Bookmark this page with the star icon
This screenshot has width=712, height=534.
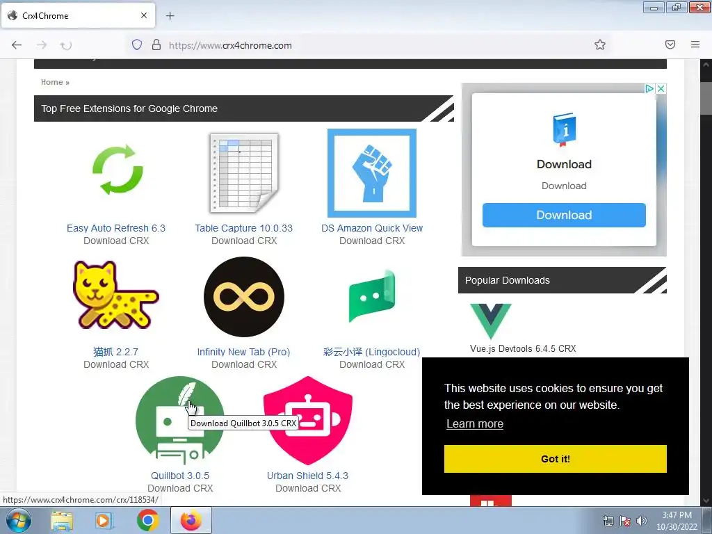click(600, 44)
